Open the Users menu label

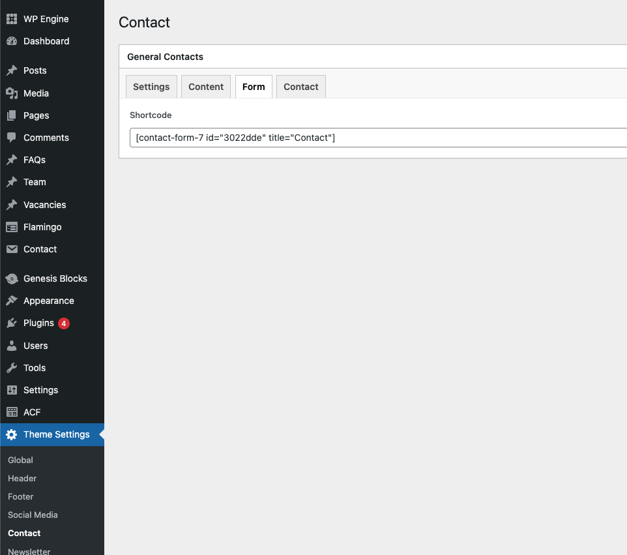coord(36,346)
